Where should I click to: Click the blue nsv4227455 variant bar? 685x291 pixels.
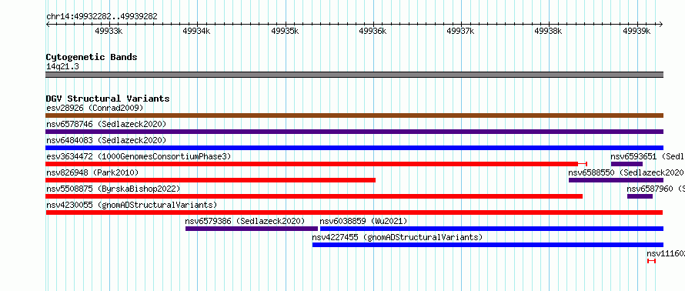[x=488, y=245]
